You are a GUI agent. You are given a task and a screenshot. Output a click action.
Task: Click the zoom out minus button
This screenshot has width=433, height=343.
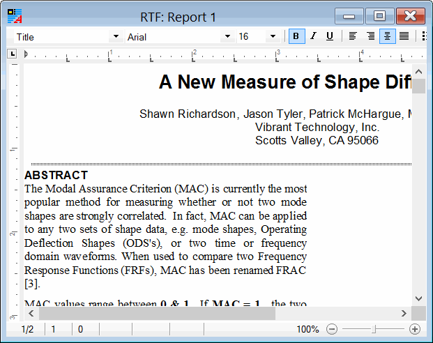tap(332, 329)
